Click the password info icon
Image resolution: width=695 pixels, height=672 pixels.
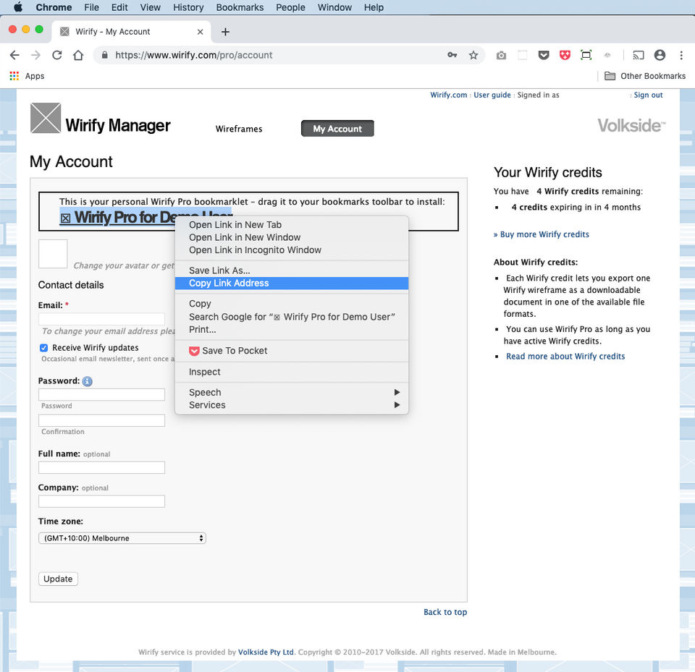(x=88, y=381)
